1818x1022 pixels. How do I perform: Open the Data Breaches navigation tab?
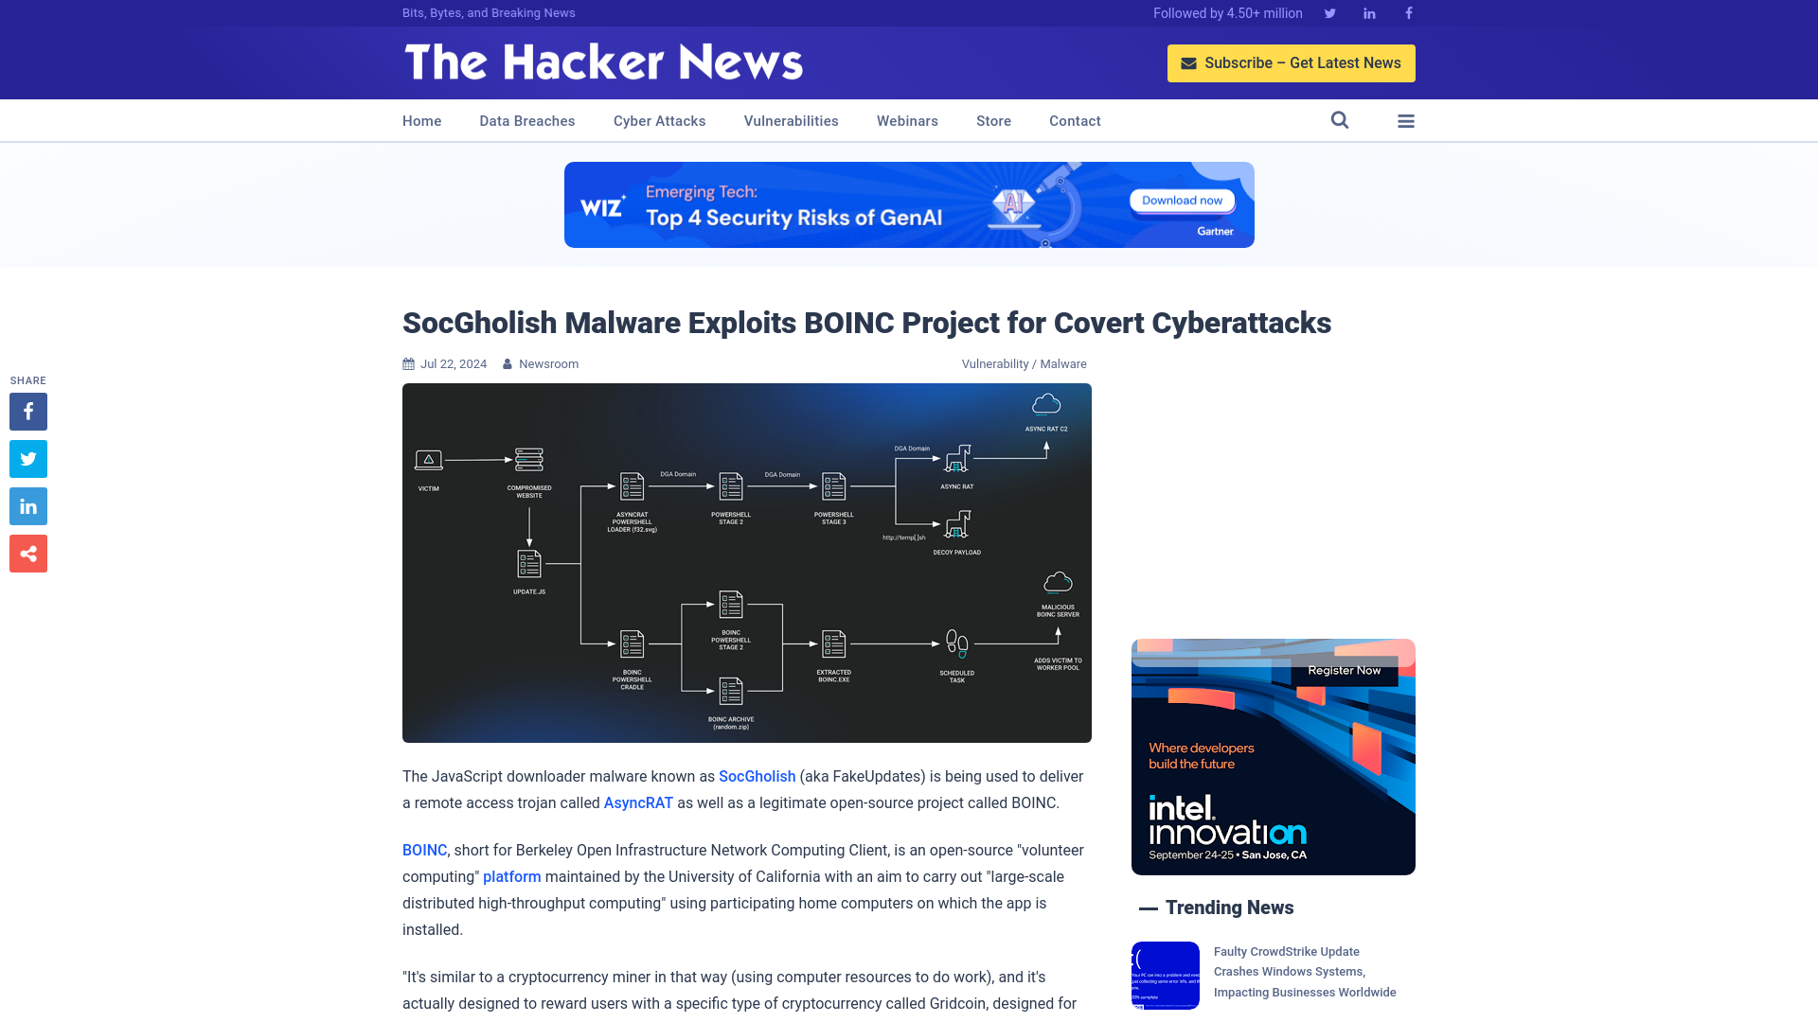click(x=526, y=120)
